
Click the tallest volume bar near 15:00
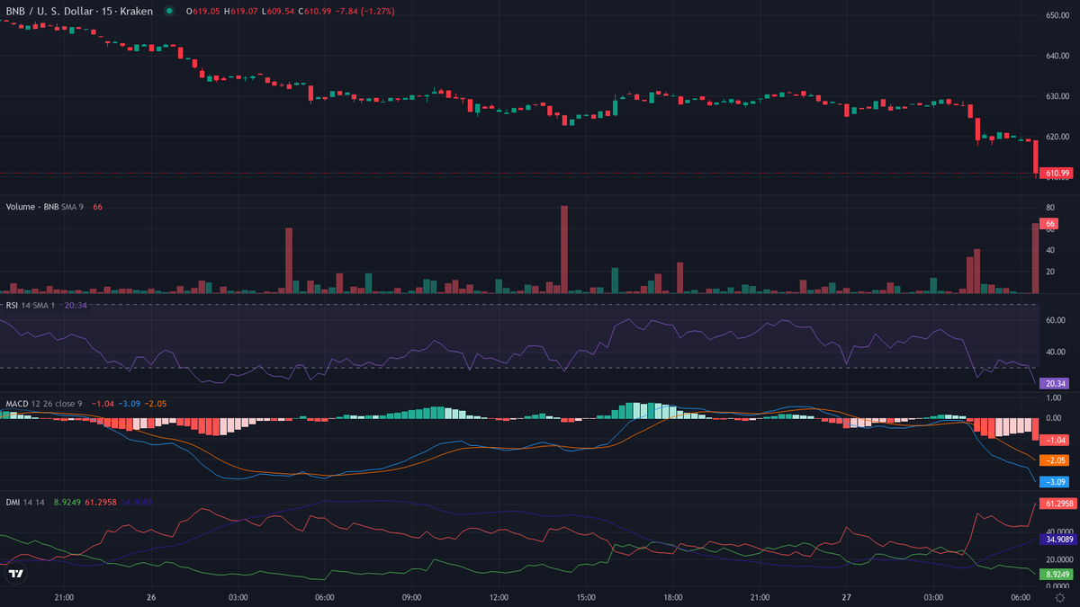[564, 249]
